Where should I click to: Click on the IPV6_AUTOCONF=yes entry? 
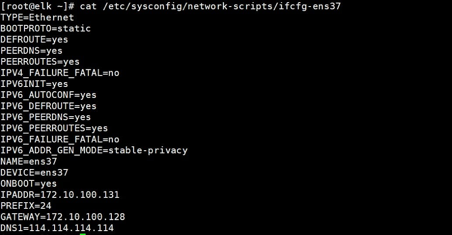point(48,95)
